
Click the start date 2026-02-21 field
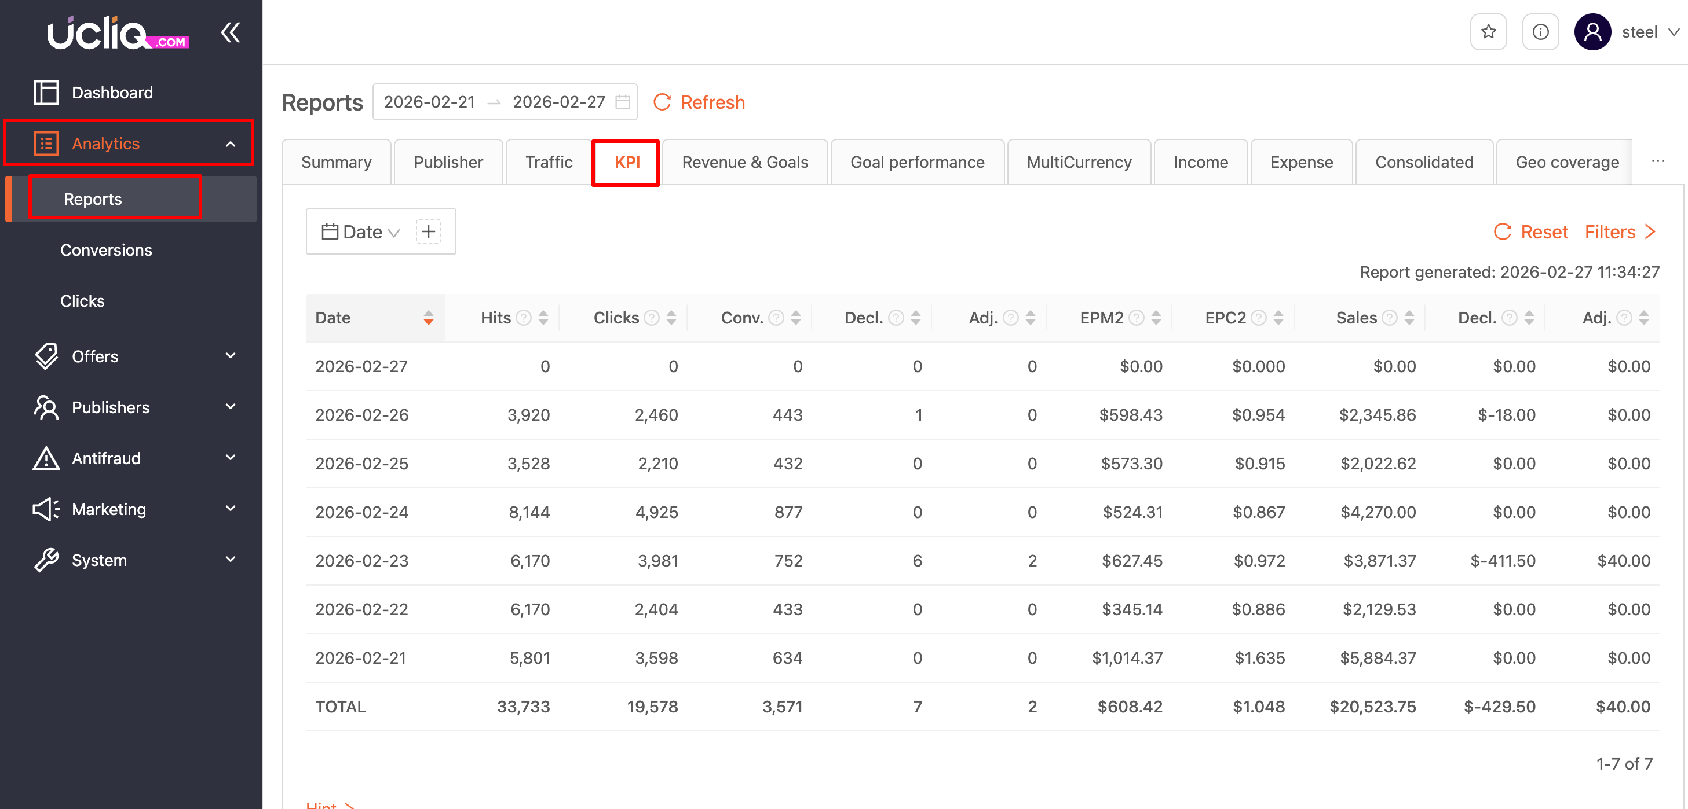coord(429,102)
